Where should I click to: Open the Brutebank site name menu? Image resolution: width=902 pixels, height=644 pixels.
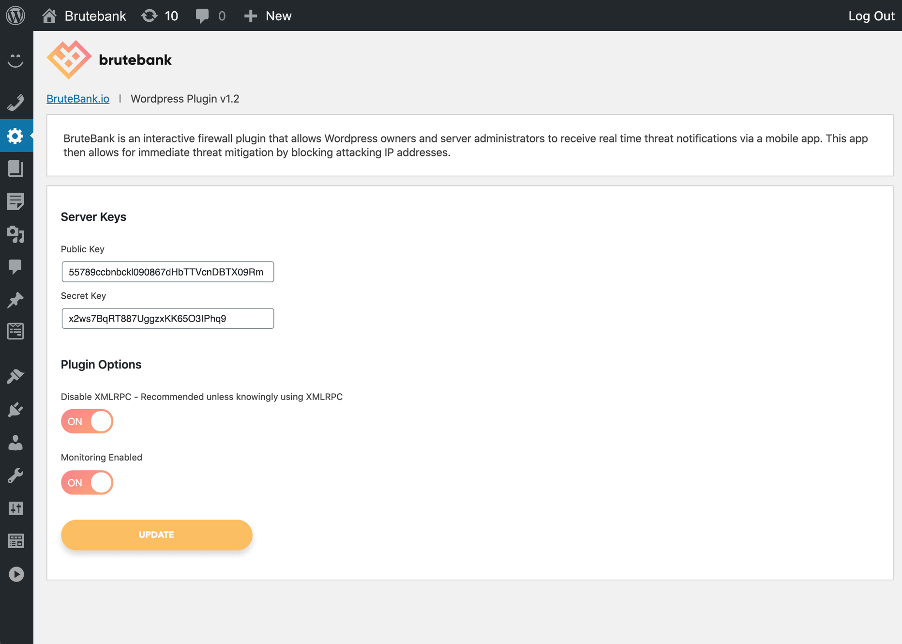tap(95, 16)
